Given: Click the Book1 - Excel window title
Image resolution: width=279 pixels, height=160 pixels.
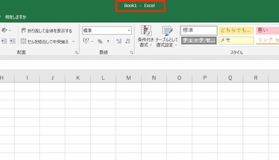Looking at the screenshot, I should (139, 6).
